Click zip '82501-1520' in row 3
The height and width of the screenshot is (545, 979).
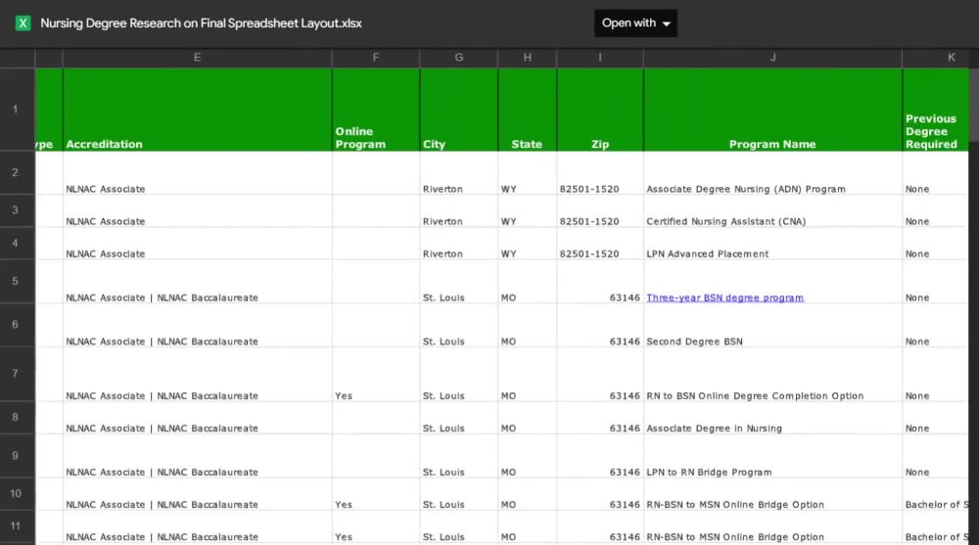coord(600,211)
